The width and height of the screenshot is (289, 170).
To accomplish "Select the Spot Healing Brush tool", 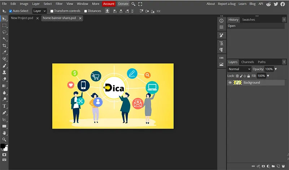I will click(4, 59).
